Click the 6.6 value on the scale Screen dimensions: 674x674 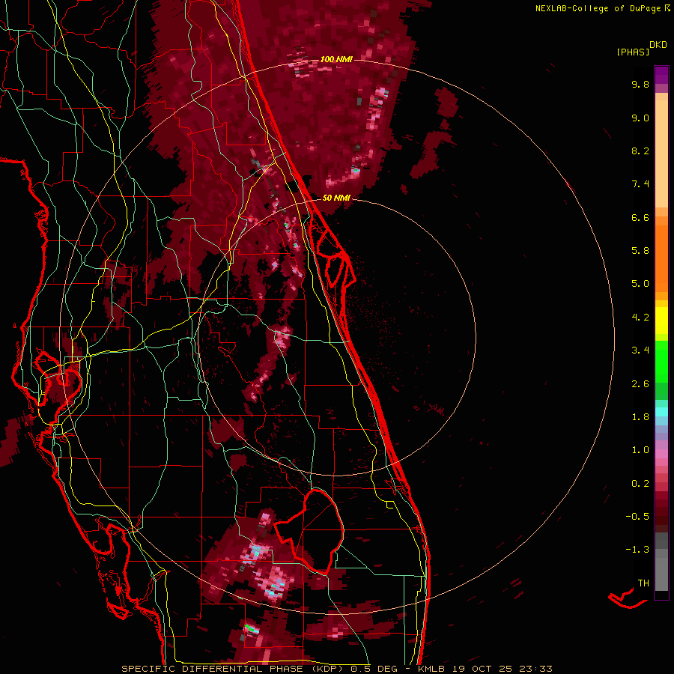click(x=640, y=217)
